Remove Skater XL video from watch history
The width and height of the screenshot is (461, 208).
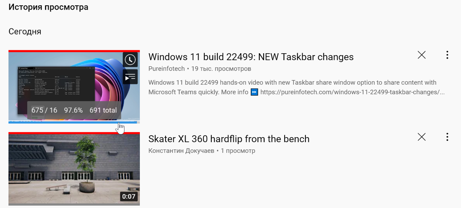coord(421,137)
